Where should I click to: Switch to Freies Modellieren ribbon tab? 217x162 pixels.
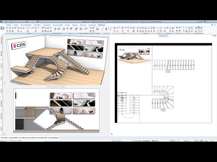pyautogui.click(x=26, y=25)
